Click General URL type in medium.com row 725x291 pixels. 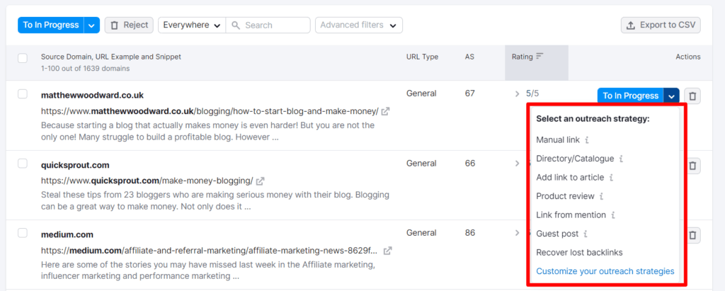(421, 233)
